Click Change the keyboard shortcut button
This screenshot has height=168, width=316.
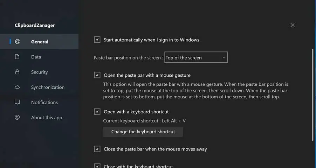click(x=143, y=132)
